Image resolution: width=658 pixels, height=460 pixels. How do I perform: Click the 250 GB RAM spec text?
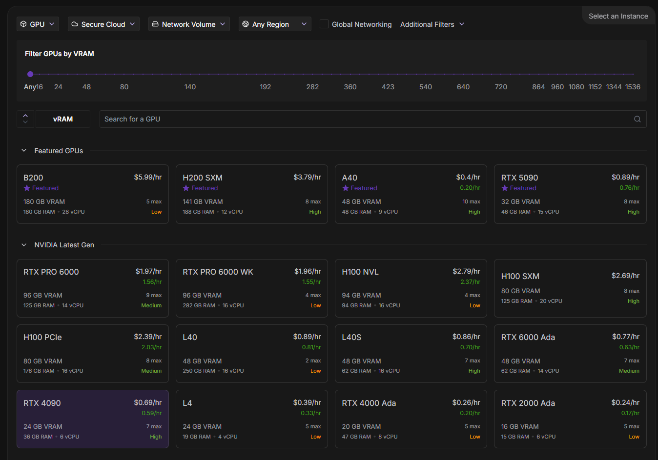pos(199,371)
